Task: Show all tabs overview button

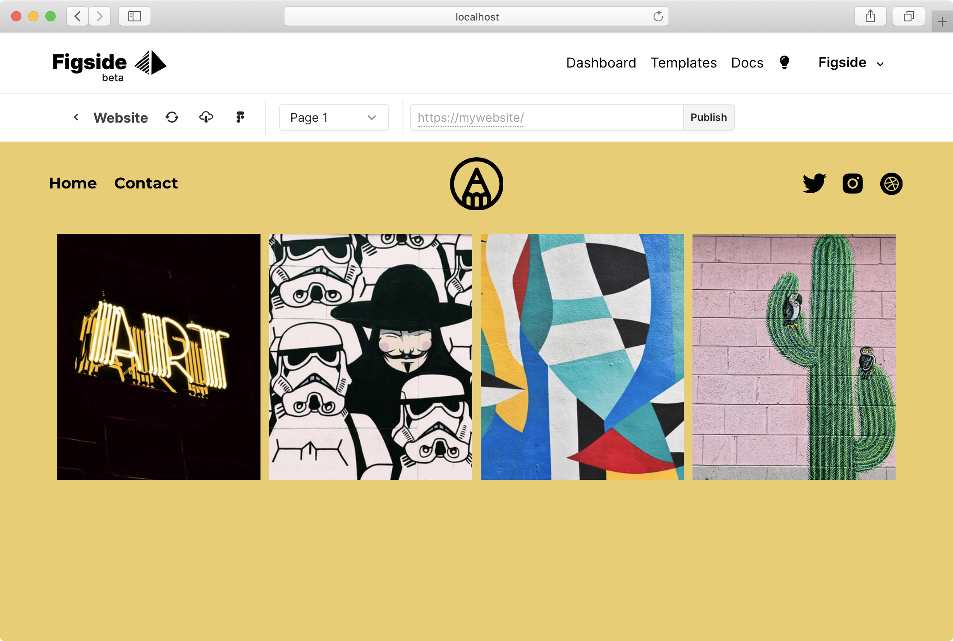Action: 909,16
